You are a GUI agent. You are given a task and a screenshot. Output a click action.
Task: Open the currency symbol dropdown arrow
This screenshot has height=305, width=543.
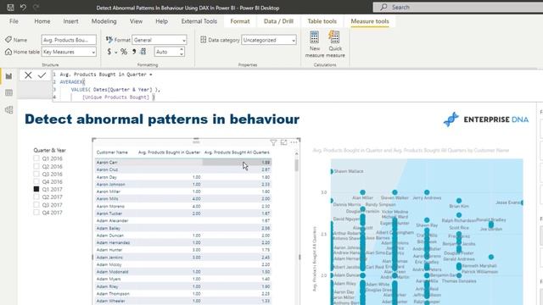(x=115, y=53)
